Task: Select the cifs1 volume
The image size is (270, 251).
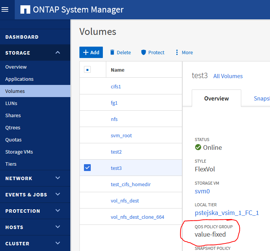Action: (x=116, y=86)
